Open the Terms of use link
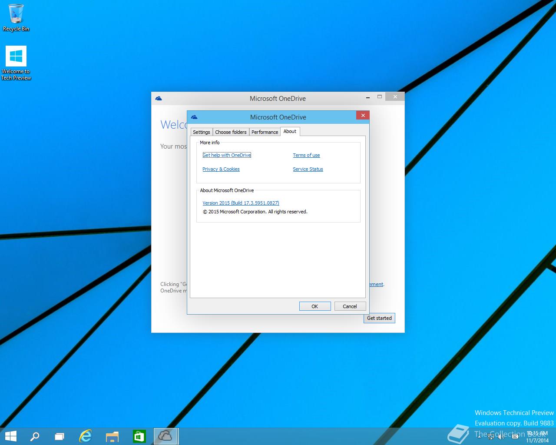The image size is (556, 445). click(x=306, y=155)
